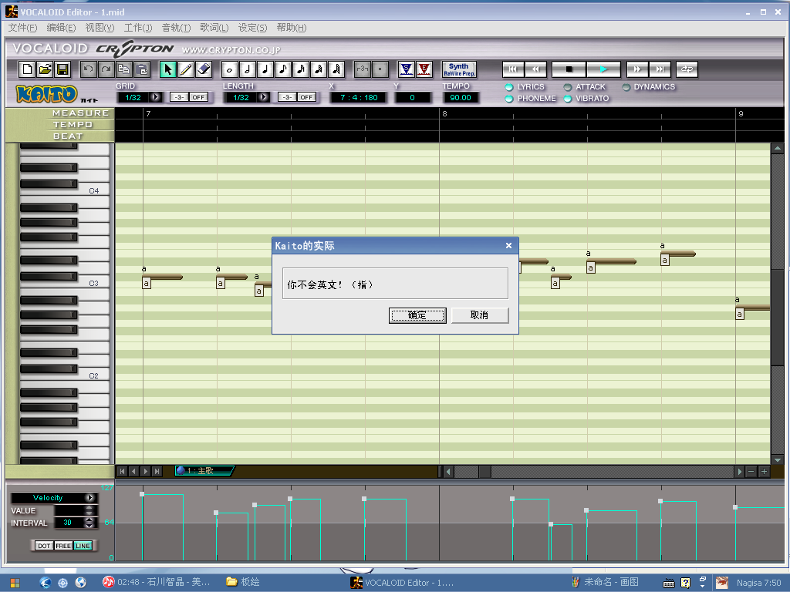
Task: Expand the GRID 1/32 dropdown arrow
Action: [x=156, y=97]
